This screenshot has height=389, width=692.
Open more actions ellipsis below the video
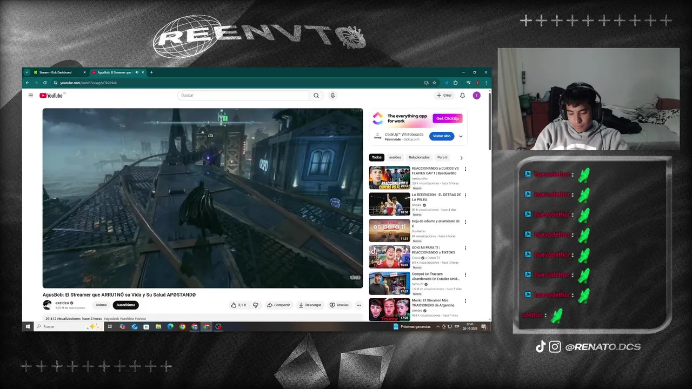click(x=358, y=305)
